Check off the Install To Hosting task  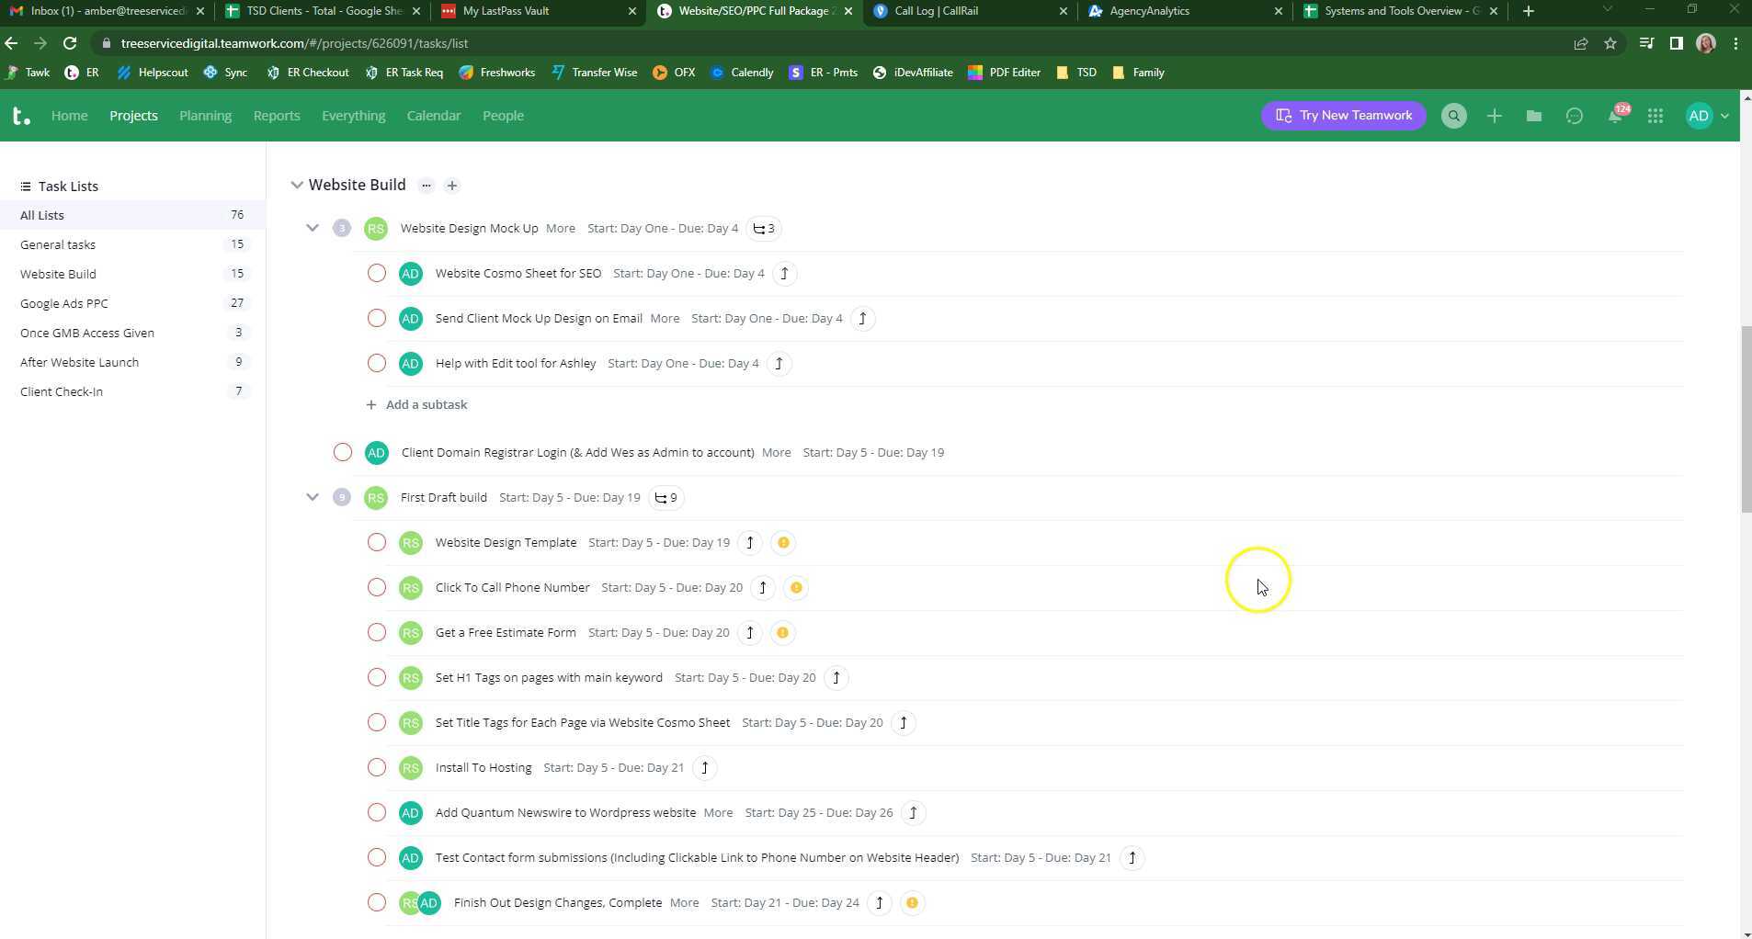tap(376, 767)
